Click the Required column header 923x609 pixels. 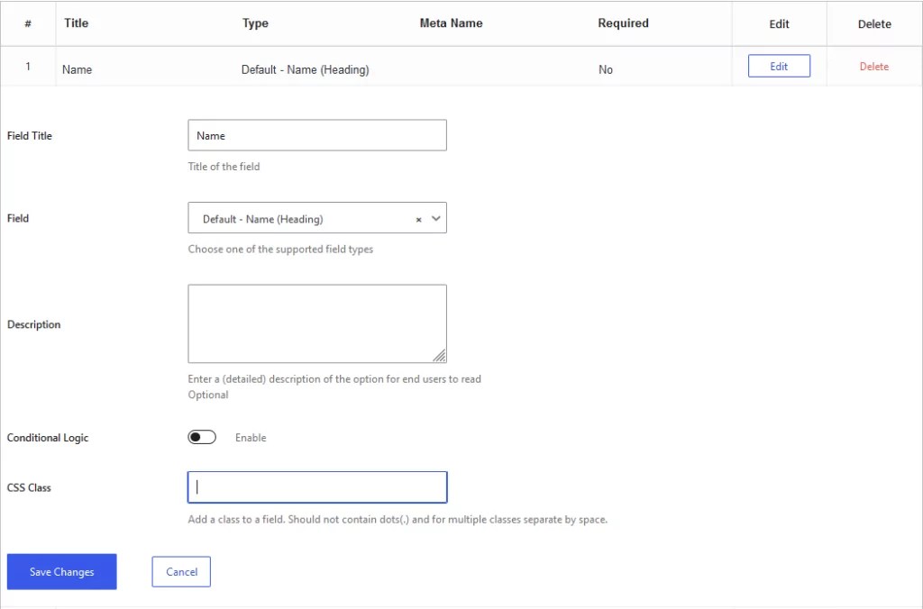(622, 23)
